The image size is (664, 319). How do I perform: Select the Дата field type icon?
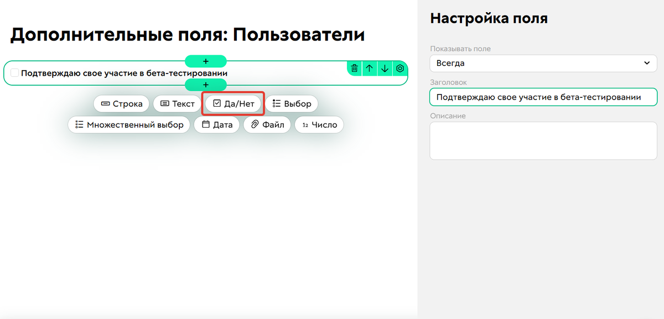pos(216,124)
